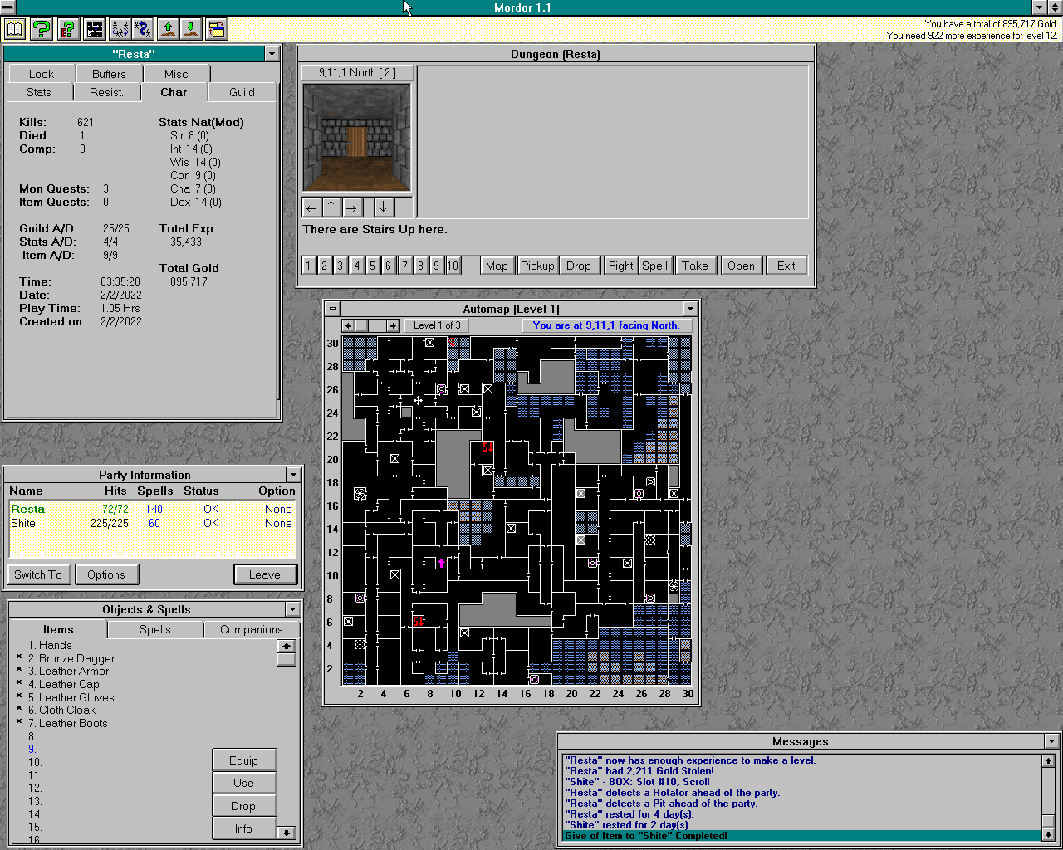Click the dungeon 3D view showing the door

tap(356, 138)
